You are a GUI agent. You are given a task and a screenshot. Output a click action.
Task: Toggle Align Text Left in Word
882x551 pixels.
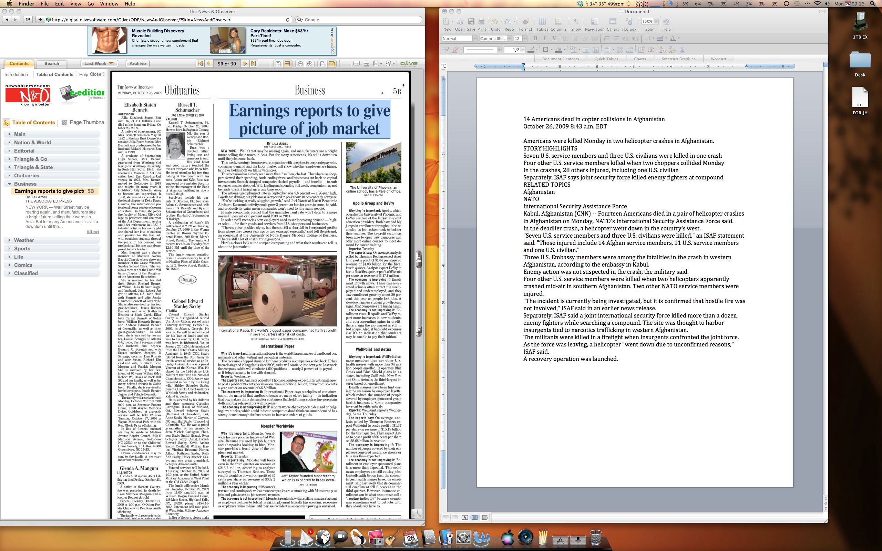tap(566, 38)
